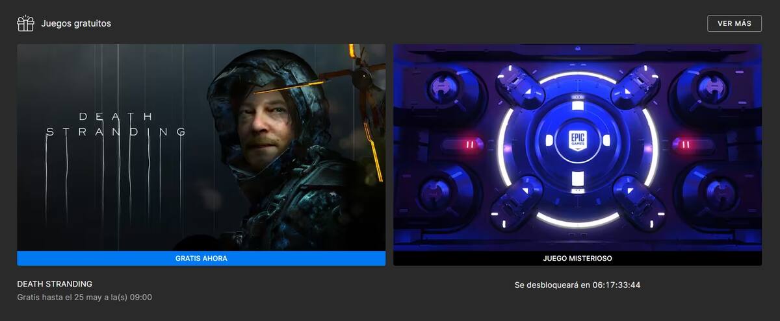Open the Death Stranding game cover image
Image resolution: width=780 pixels, height=321 pixels.
coord(201,147)
